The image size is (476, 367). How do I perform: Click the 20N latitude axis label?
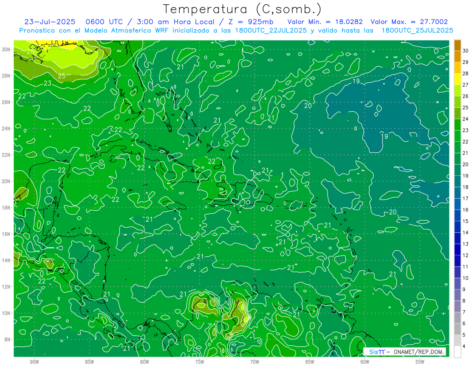point(7,181)
